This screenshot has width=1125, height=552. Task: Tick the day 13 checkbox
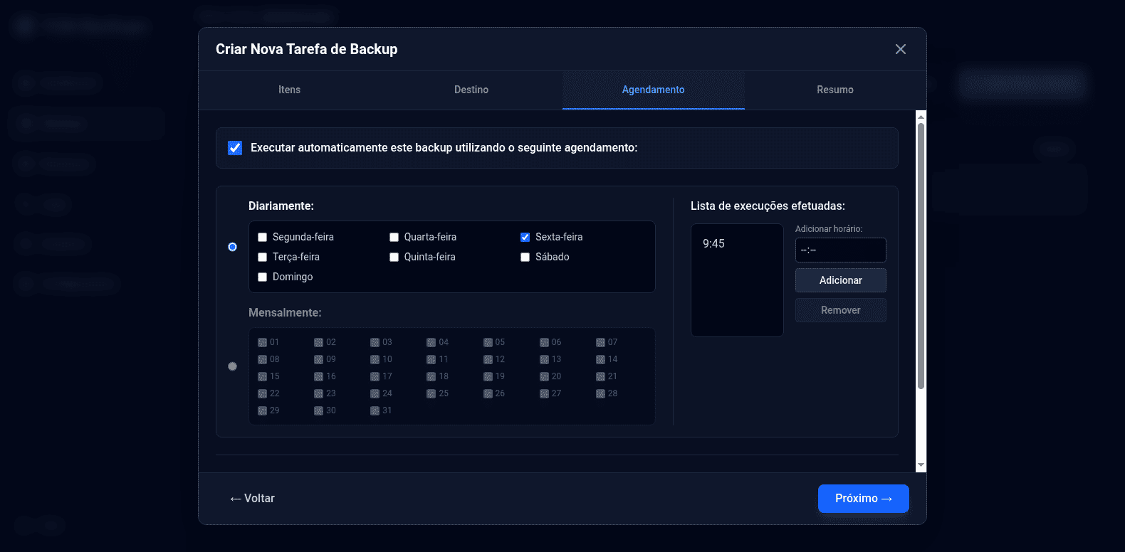[544, 360]
